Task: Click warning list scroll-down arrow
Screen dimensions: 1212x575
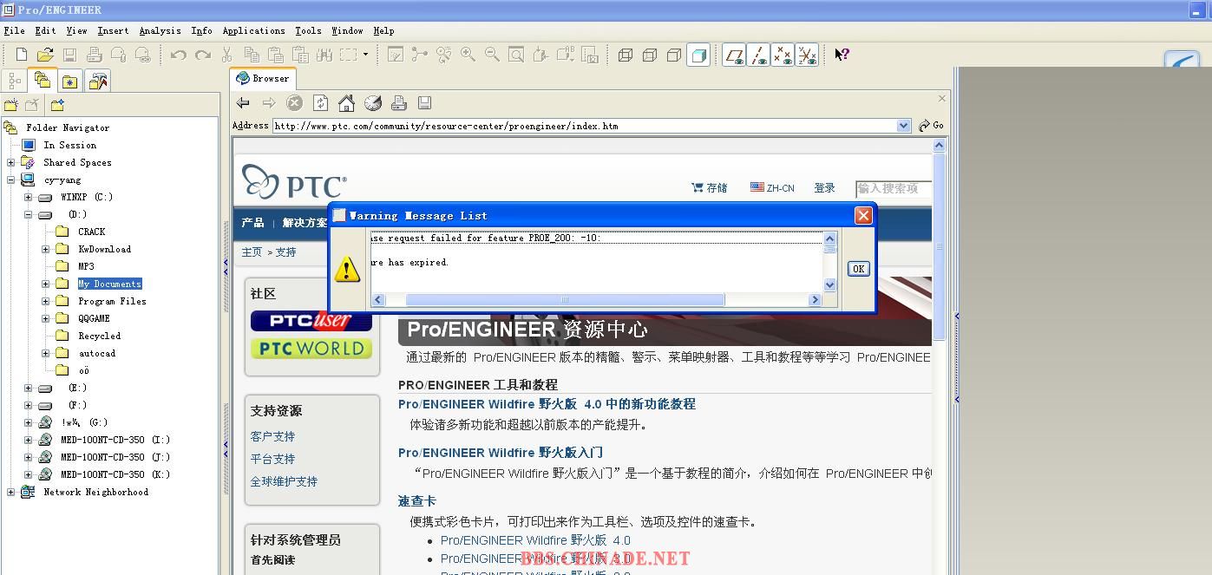Action: [829, 285]
